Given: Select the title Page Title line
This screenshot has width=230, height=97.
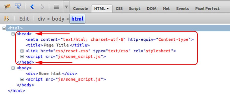Looking at the screenshot, I should pyautogui.click(x=58, y=45).
